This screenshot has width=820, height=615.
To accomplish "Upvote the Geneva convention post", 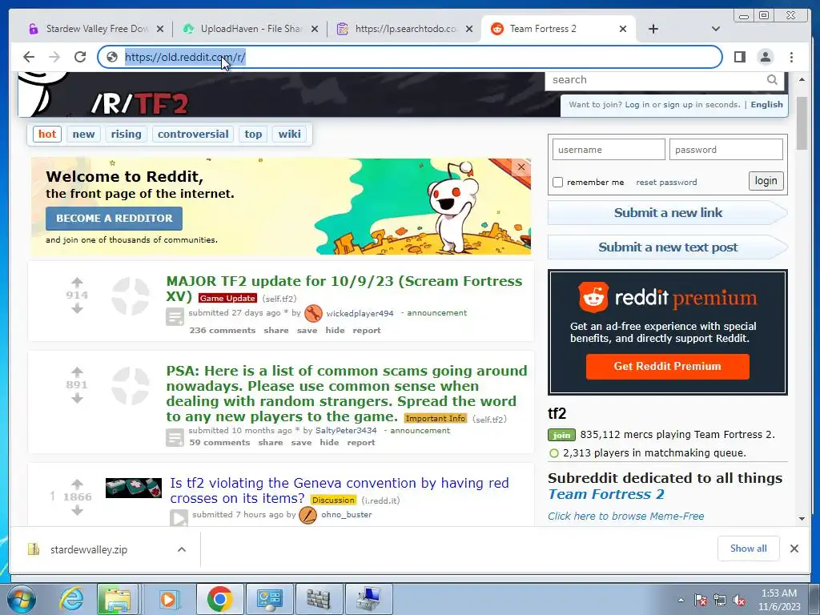I will pyautogui.click(x=77, y=484).
